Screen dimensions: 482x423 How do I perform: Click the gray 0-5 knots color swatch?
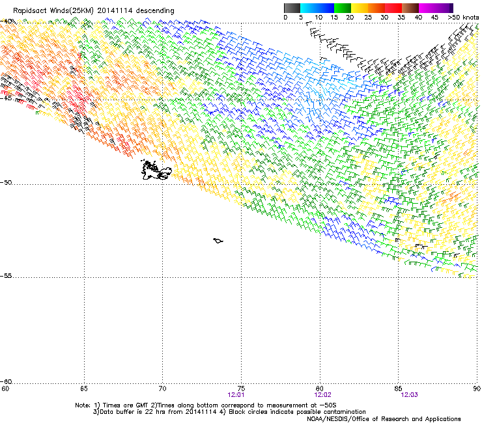tap(292, 8)
